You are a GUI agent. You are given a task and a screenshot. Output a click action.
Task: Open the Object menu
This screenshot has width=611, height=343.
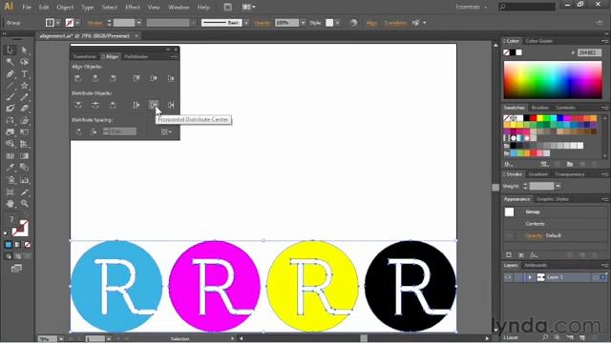click(x=65, y=7)
